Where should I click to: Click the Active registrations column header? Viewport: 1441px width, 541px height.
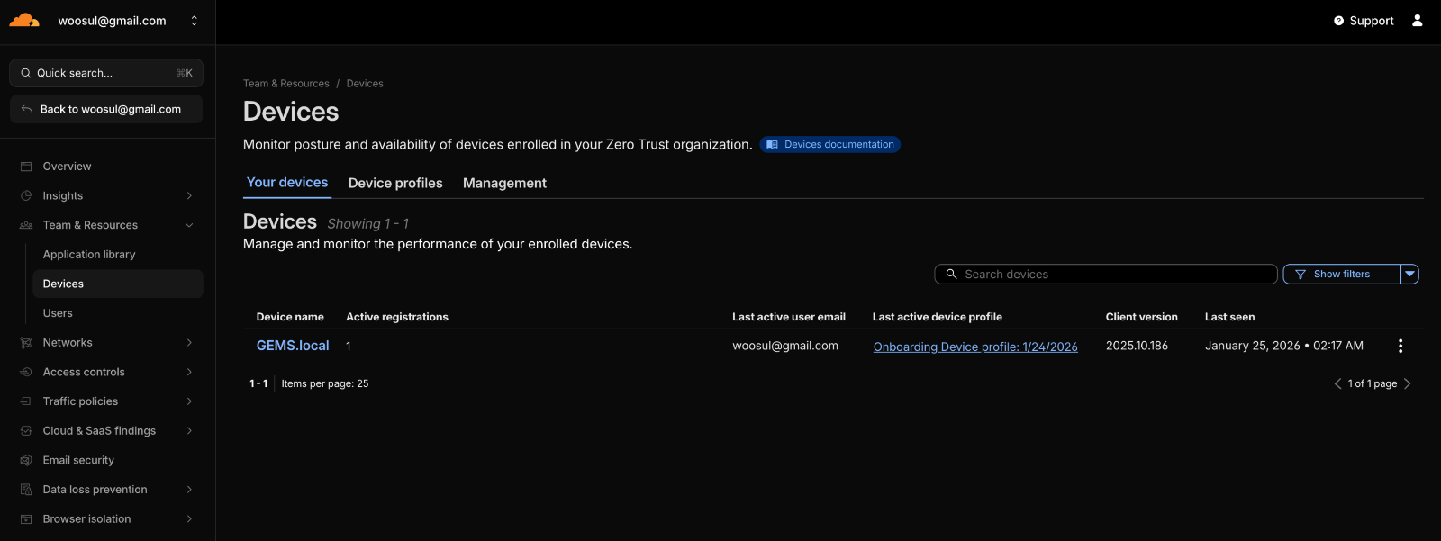tap(397, 317)
